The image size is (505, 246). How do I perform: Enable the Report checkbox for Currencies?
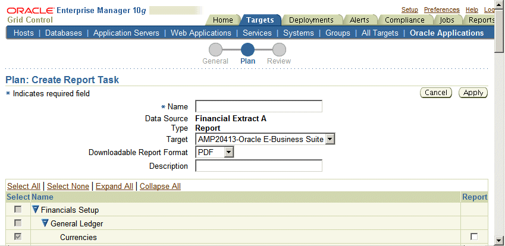474,236
